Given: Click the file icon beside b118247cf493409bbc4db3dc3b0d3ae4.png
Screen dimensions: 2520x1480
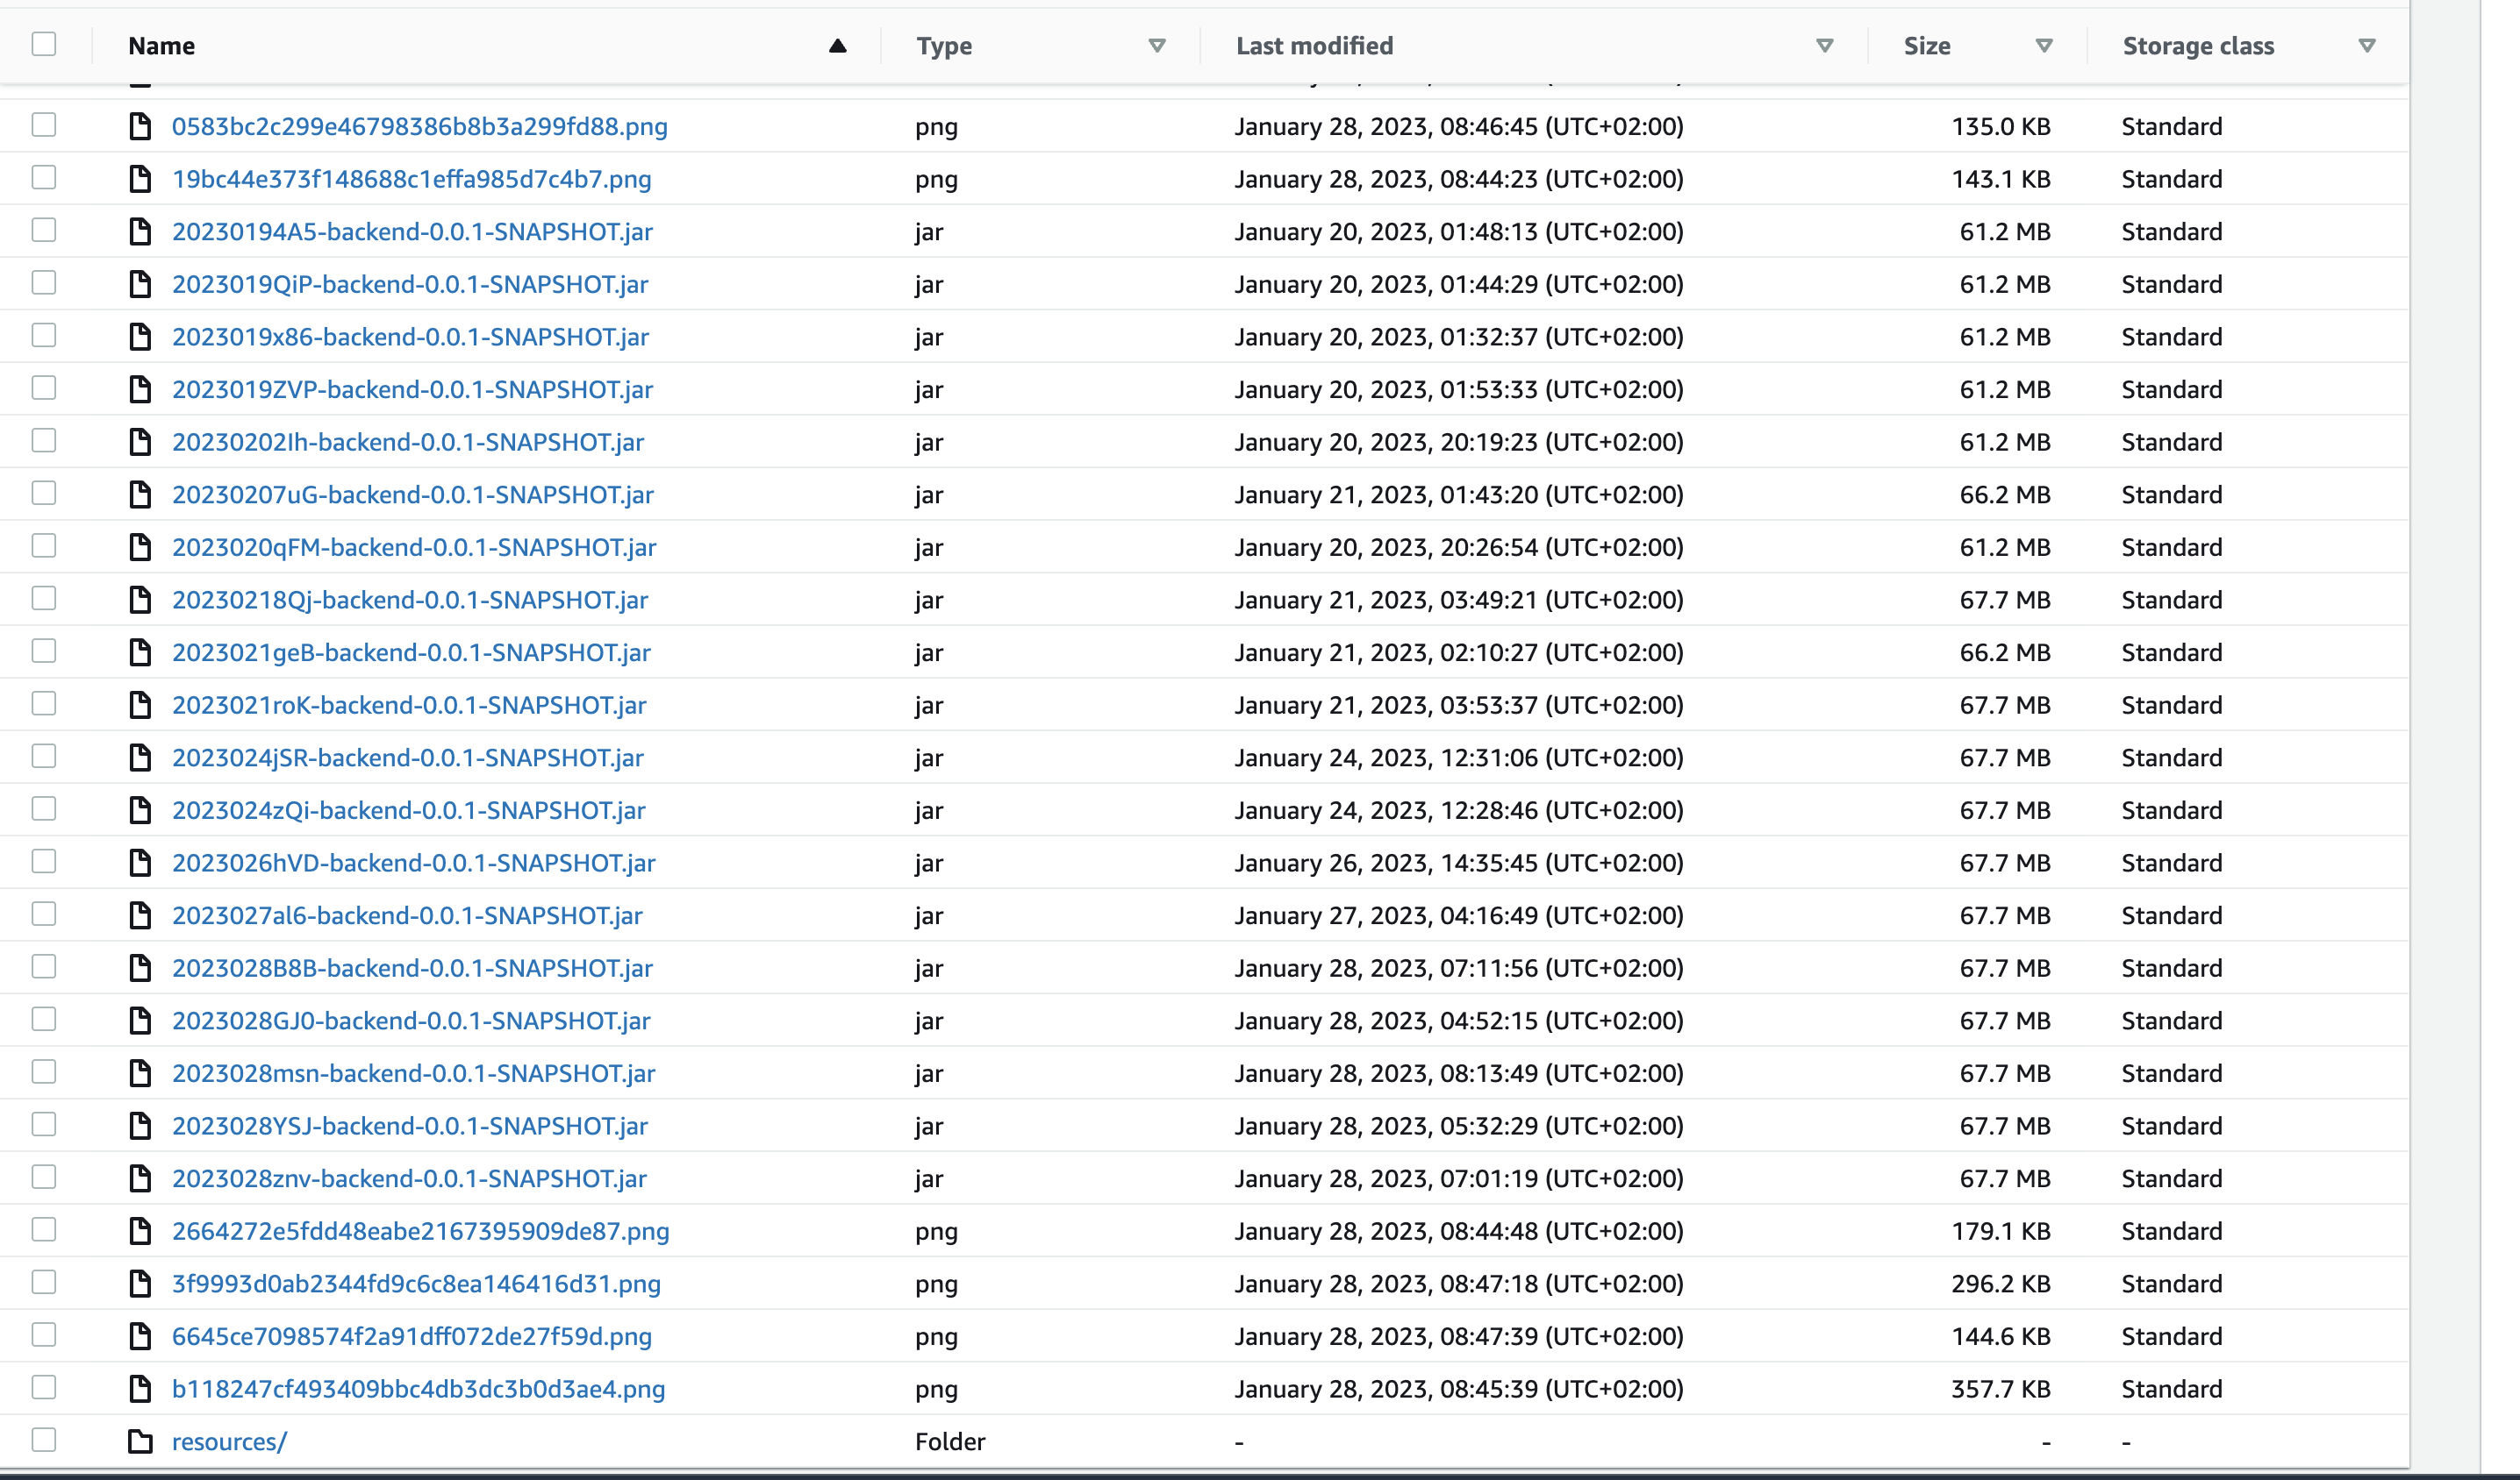Looking at the screenshot, I should [140, 1389].
